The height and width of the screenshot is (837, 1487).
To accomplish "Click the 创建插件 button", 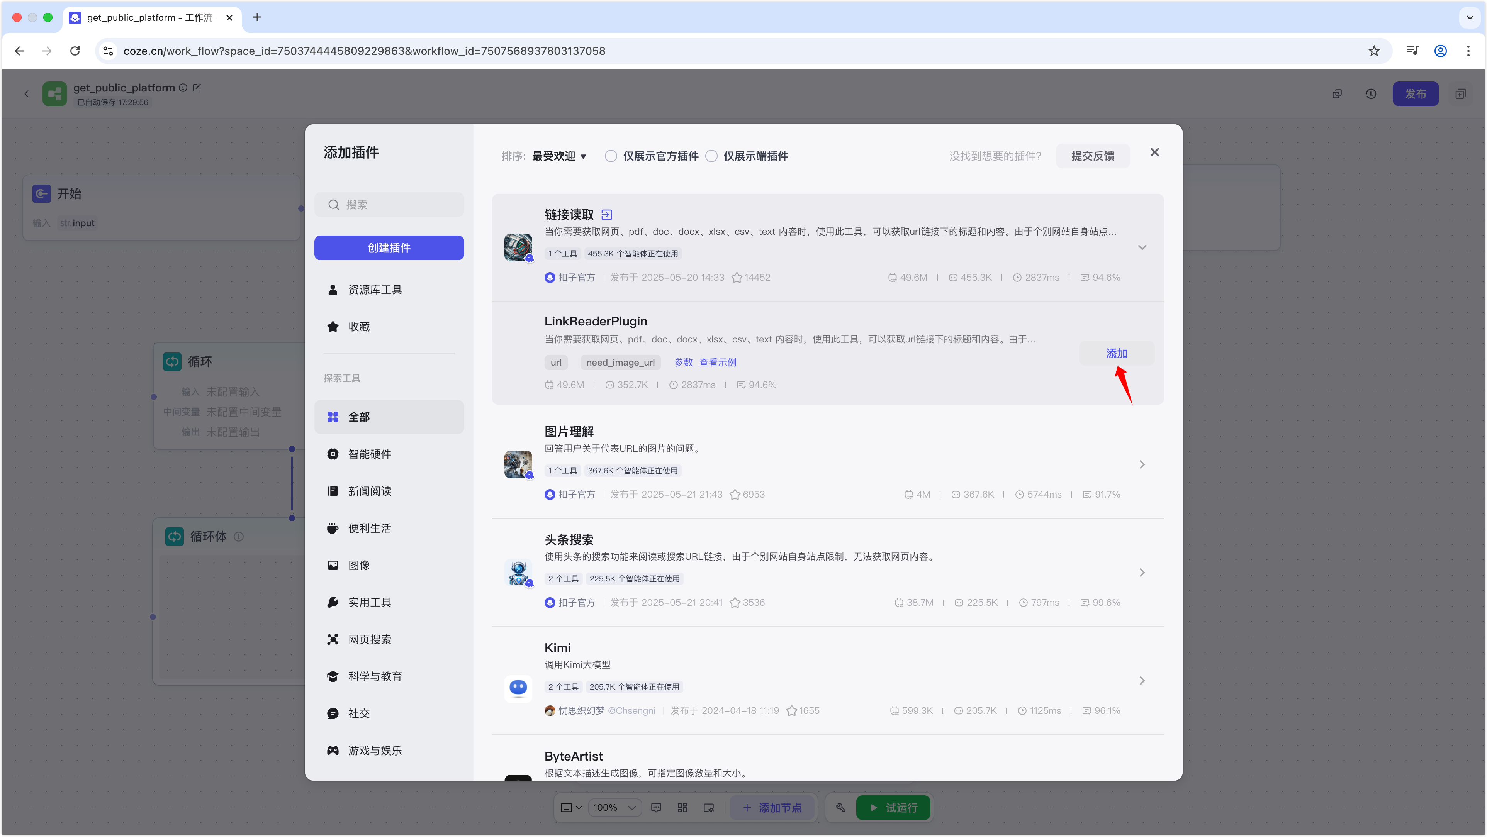I will [x=389, y=248].
